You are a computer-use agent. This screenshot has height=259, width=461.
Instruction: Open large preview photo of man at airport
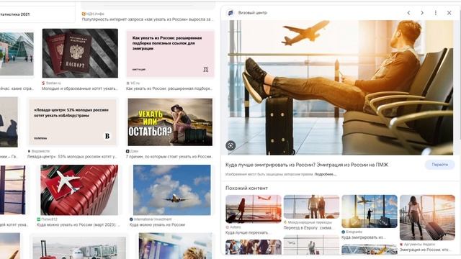click(341, 87)
